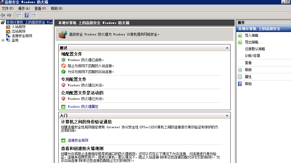Click the Back arrow toolbar icon
Image resolution: width=291 pixels, height=163 pixels.
pos(3,15)
